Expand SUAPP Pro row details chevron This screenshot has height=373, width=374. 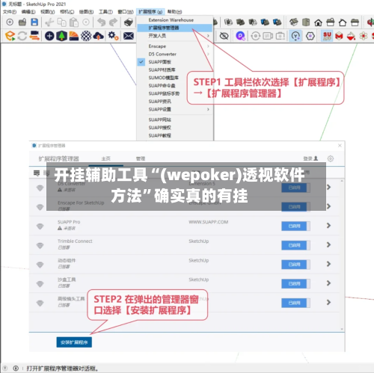pos(328,226)
